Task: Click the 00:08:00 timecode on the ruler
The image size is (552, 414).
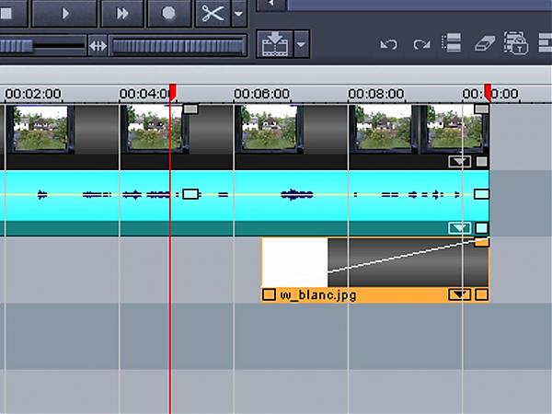Action: pyautogui.click(x=376, y=94)
